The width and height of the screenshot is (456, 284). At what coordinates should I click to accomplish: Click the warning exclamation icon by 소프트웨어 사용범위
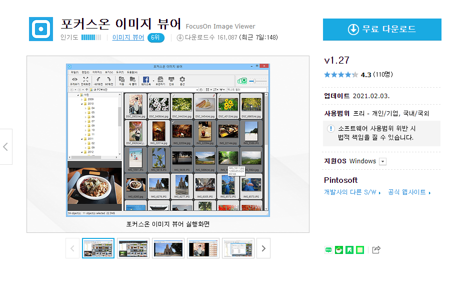[x=330, y=128]
